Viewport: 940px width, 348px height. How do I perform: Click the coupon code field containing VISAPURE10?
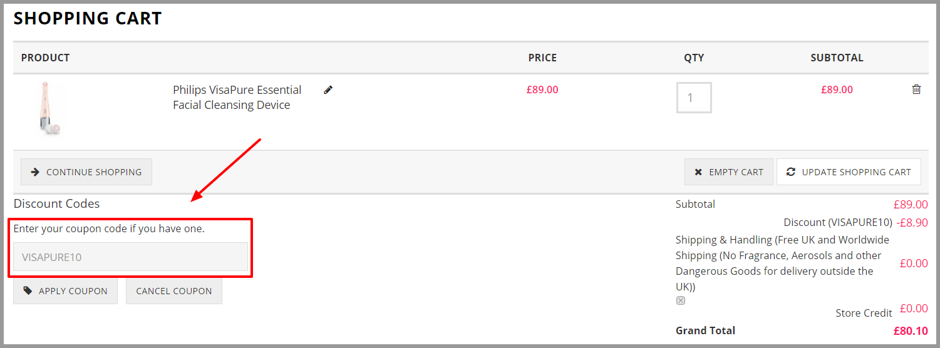(x=130, y=257)
